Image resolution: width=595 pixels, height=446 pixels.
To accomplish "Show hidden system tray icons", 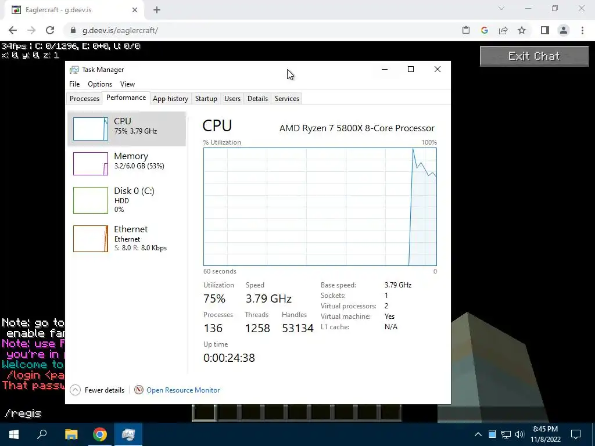I will [478, 434].
